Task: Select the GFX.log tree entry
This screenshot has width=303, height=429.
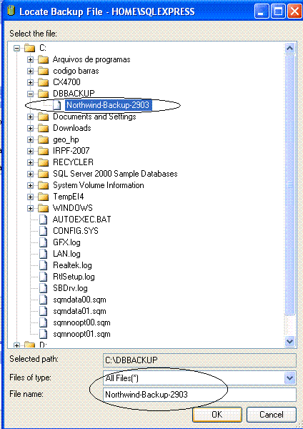Action: (66, 242)
